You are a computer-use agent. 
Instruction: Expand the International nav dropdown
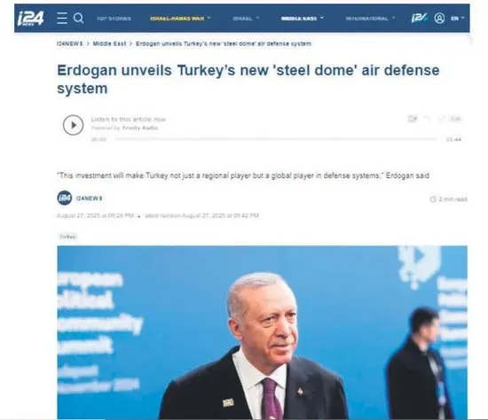pos(370,19)
